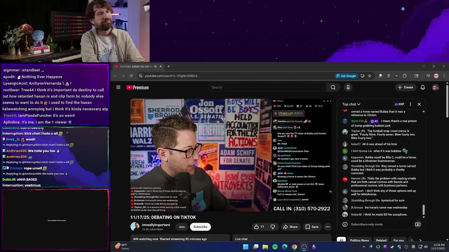449x252 pixels.
Task: Open Obsidian from the taskbar
Action: coord(314,247)
